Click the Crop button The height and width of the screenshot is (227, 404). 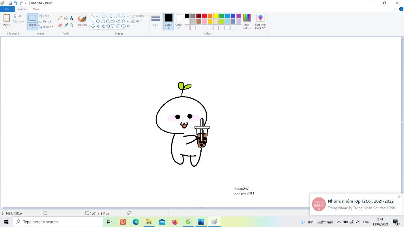44,16
